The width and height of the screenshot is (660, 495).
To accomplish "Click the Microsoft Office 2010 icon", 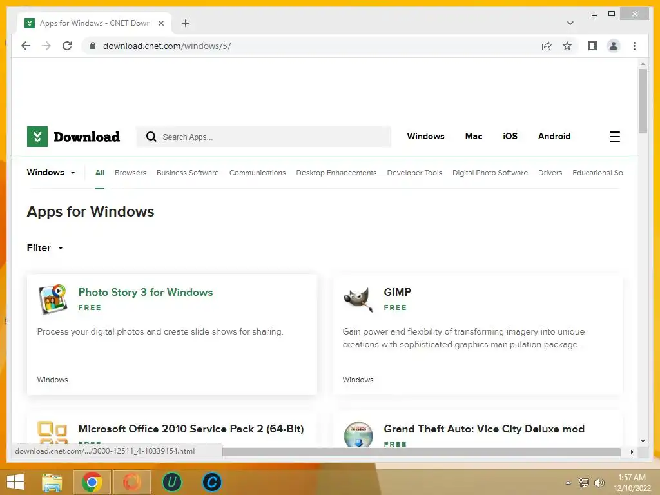I will (52, 433).
